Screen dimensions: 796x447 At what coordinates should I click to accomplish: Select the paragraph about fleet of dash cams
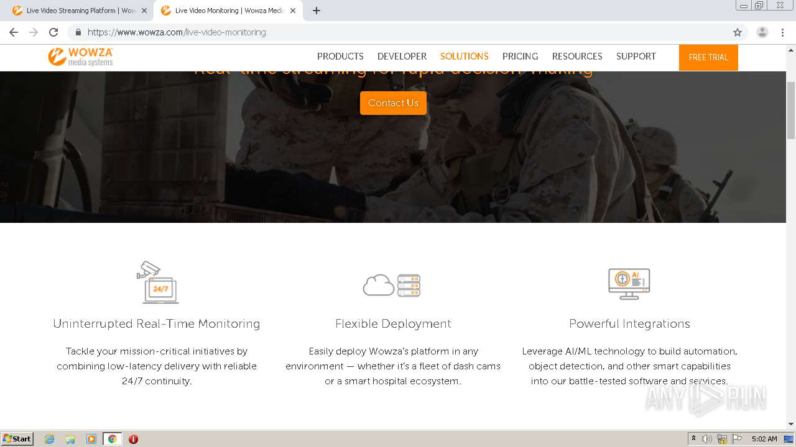(393, 366)
